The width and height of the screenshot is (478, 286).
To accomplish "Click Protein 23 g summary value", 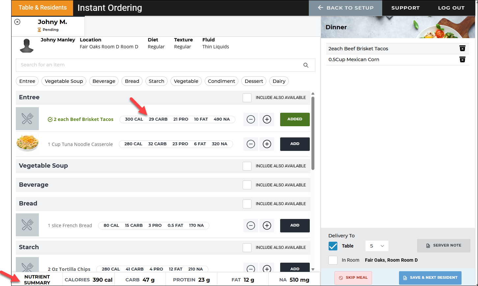I will pyautogui.click(x=191, y=280).
